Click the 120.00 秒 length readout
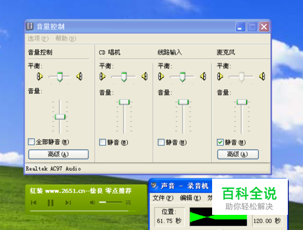The height and width of the screenshot is (230, 303). pyautogui.click(x=267, y=221)
